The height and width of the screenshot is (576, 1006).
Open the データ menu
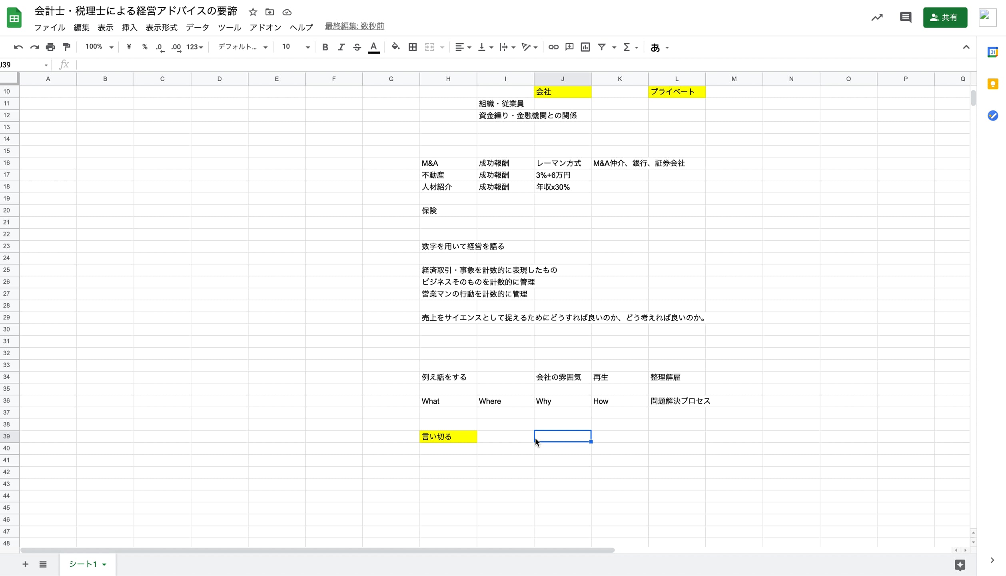(197, 27)
